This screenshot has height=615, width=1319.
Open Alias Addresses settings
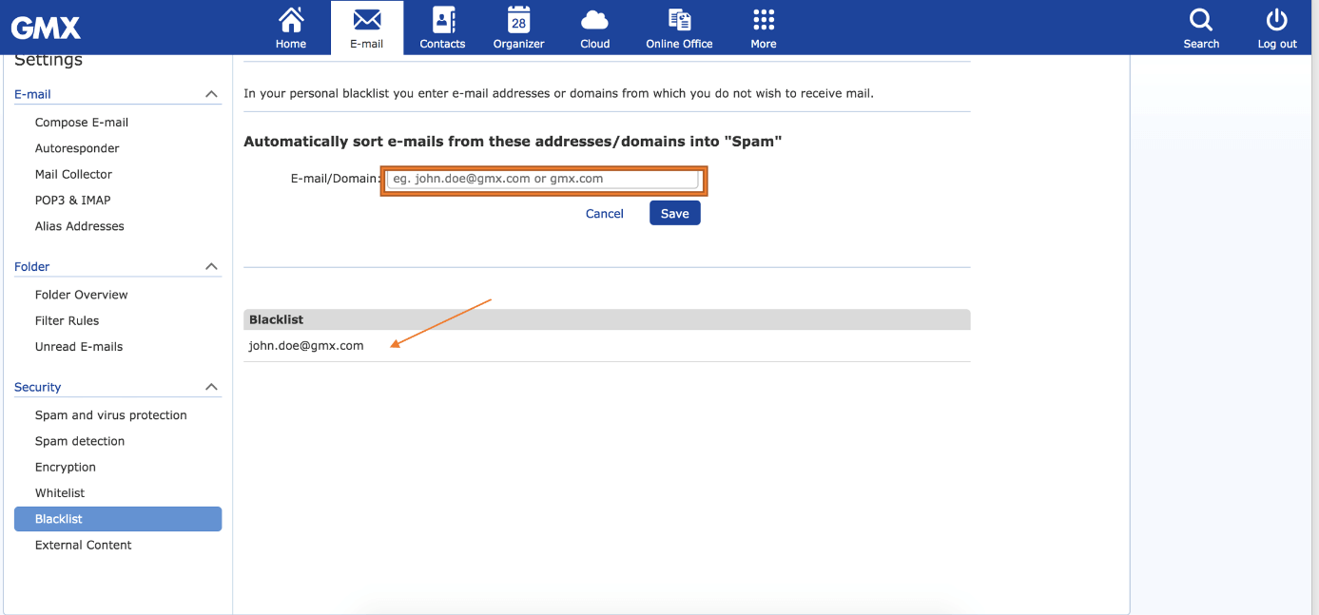[x=80, y=226]
